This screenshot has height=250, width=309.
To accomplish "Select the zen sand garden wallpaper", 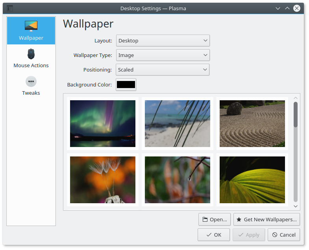I will (252, 123).
